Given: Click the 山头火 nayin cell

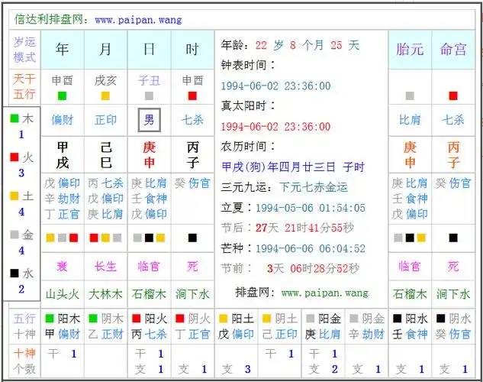Looking at the screenshot, I should [x=63, y=294].
